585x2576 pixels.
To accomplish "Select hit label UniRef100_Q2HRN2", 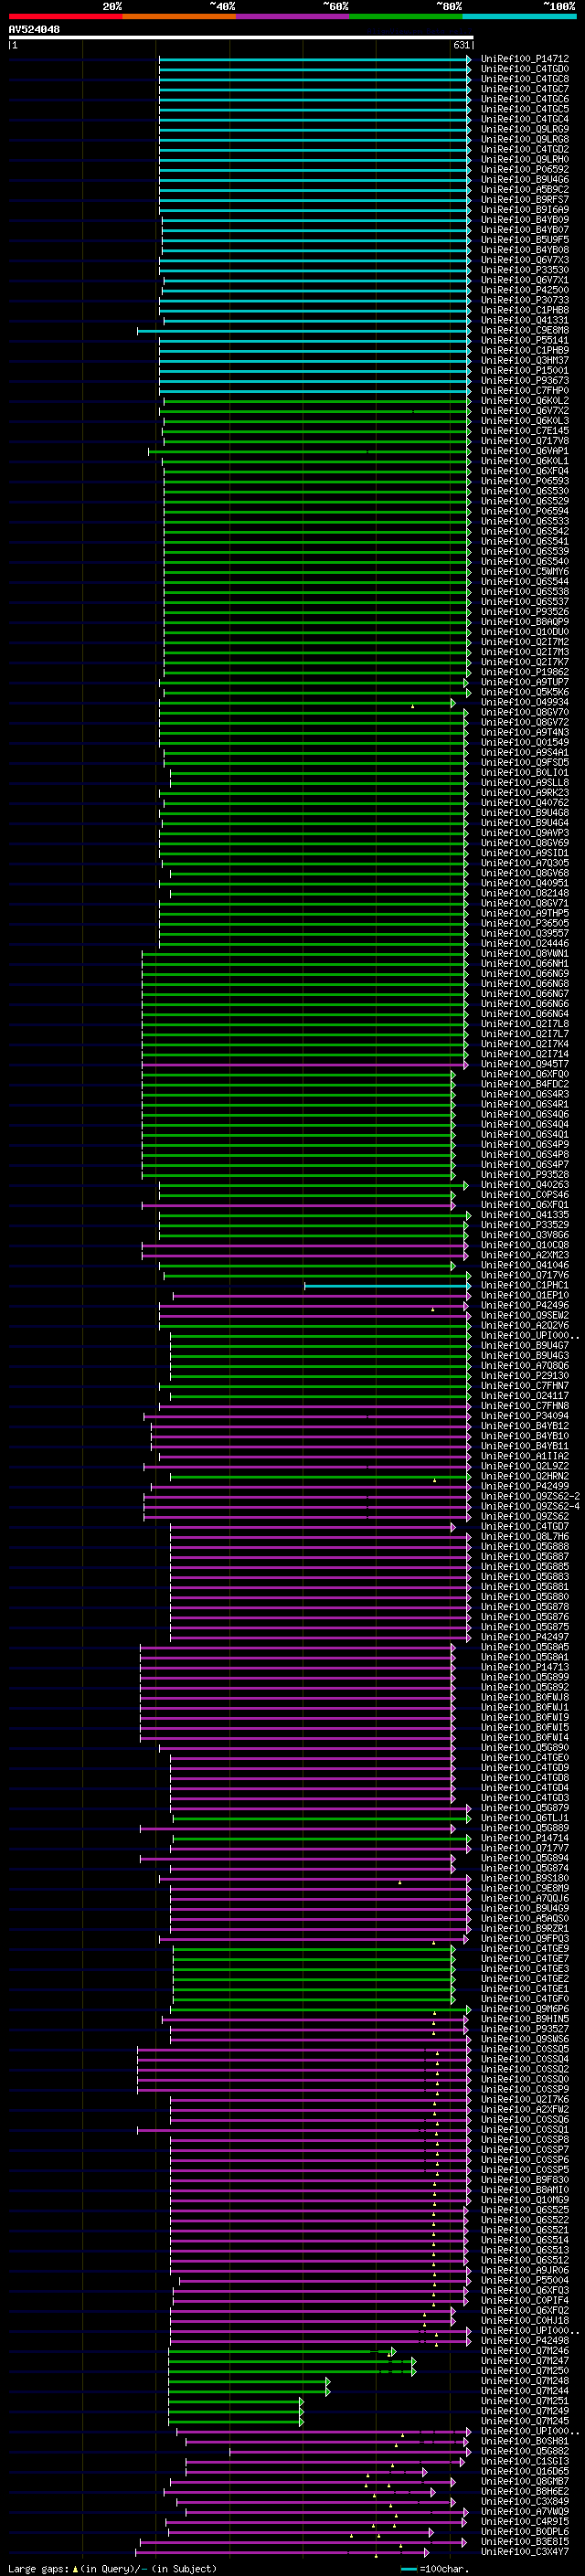I will pyautogui.click(x=524, y=1476).
